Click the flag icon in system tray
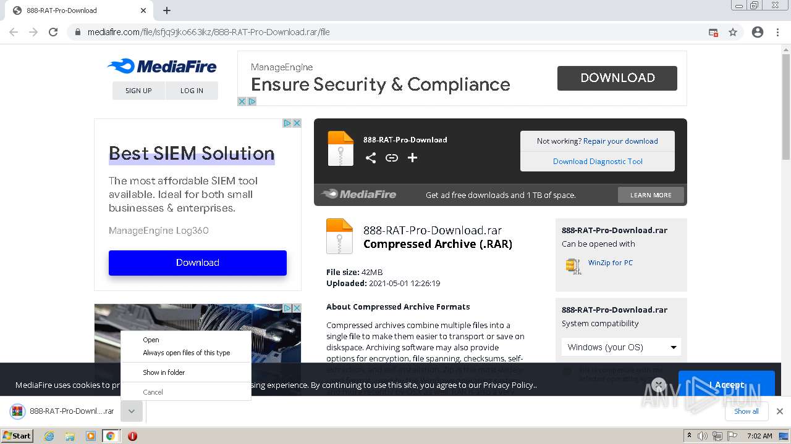Screen dimensions: 791x444 732,436
